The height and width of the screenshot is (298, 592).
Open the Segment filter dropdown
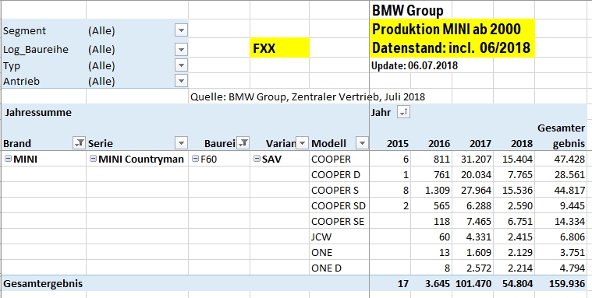tap(181, 30)
